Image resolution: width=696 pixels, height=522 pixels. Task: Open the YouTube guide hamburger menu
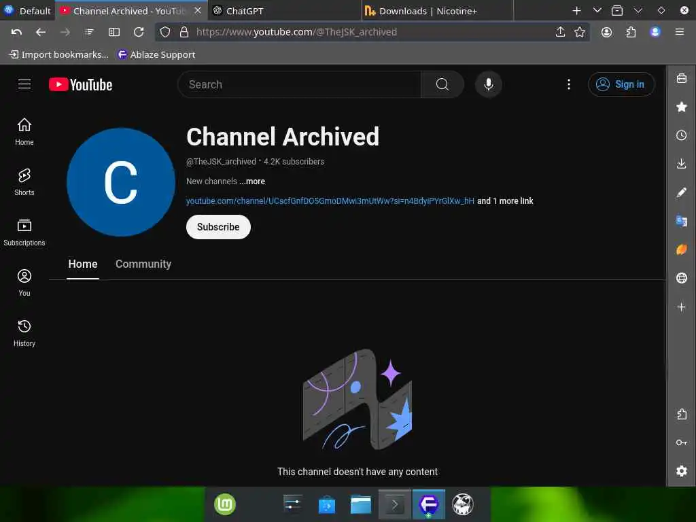click(x=24, y=84)
